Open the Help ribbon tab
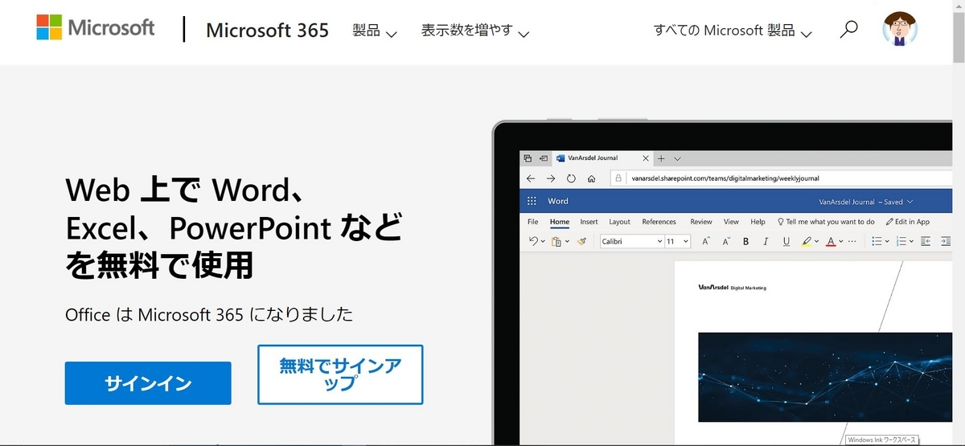Image resolution: width=965 pixels, height=446 pixels. [x=758, y=222]
